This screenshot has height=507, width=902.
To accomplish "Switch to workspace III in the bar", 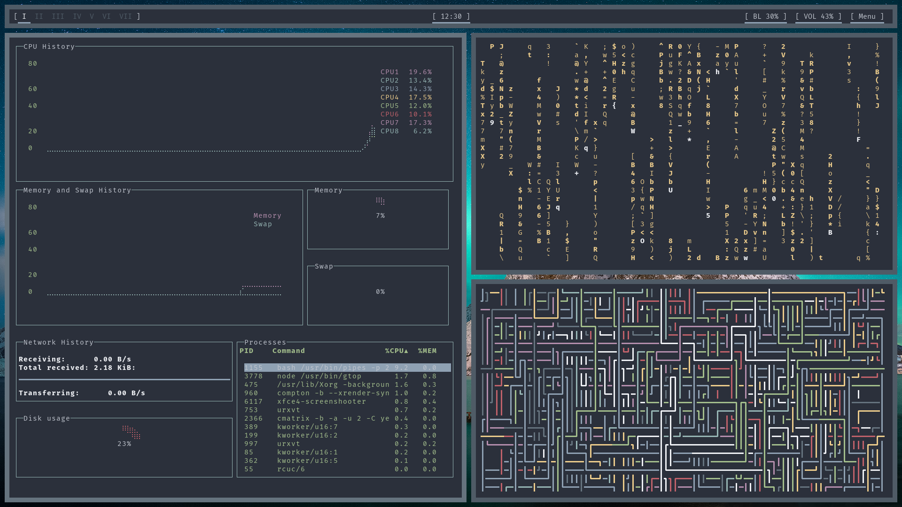I will 58,16.
